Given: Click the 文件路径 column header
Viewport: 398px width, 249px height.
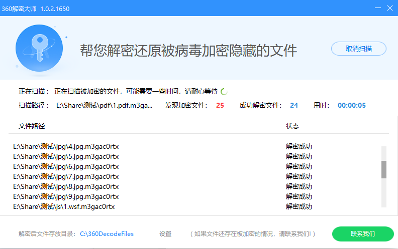Looking at the screenshot, I should (x=32, y=126).
